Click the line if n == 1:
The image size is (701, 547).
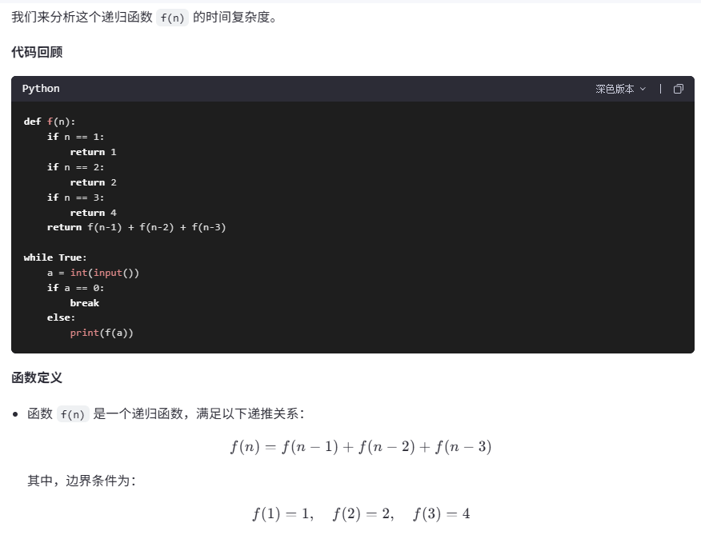click(75, 137)
